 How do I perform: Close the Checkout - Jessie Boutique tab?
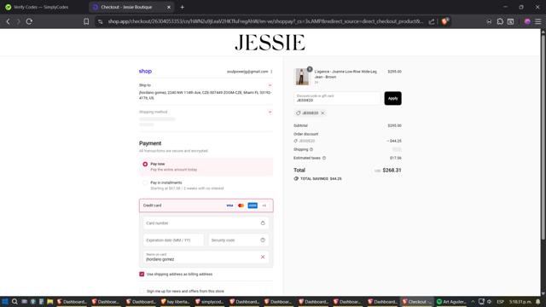(x=169, y=7)
